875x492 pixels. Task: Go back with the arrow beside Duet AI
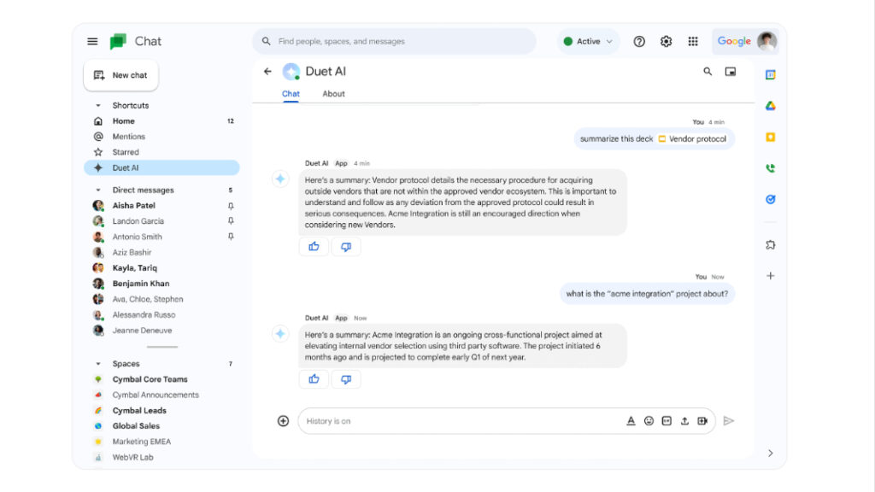(267, 72)
